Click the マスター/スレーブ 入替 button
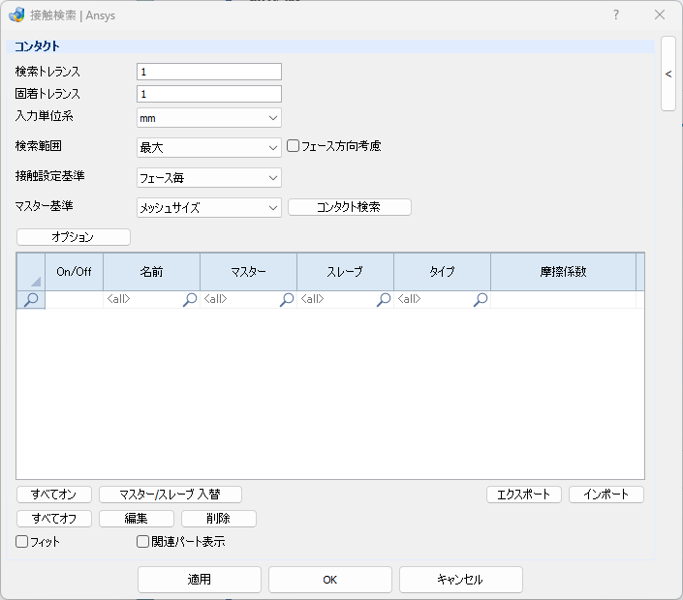 (x=171, y=495)
